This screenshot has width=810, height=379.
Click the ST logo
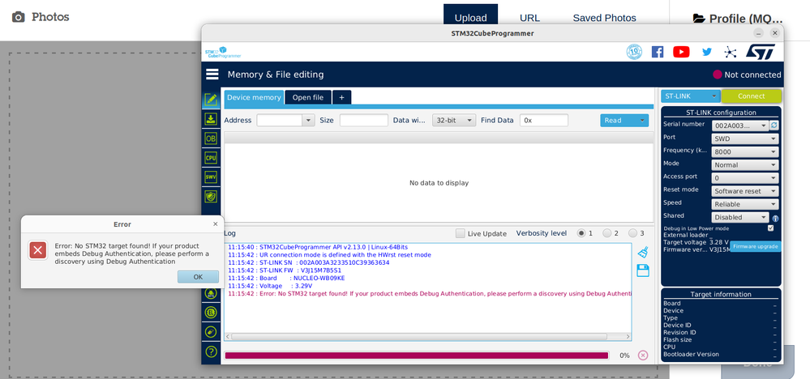(761, 52)
